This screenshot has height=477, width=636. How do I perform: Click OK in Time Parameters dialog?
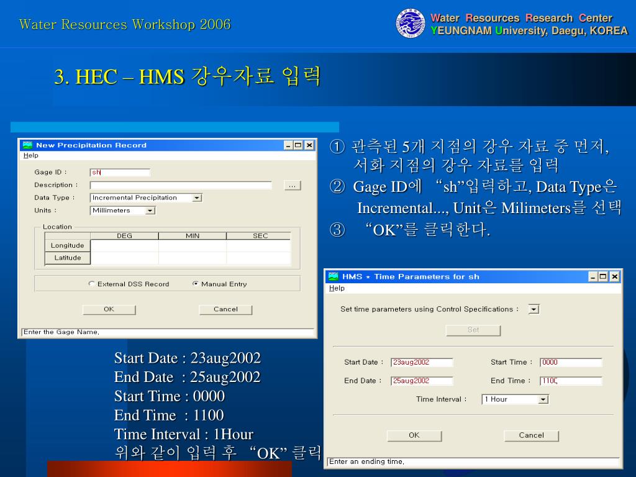(414, 435)
